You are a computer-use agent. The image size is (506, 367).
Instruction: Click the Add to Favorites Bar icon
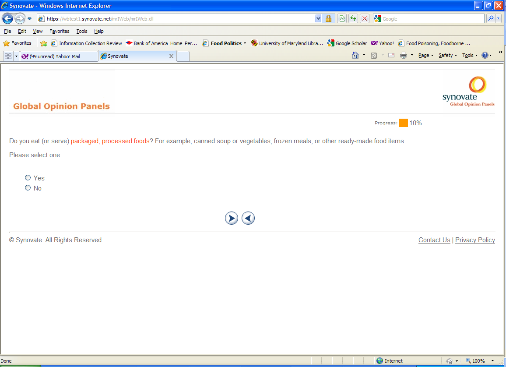(44, 43)
